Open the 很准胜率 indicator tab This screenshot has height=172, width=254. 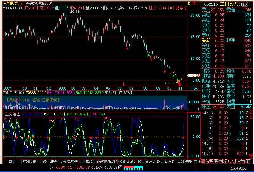(x=50, y=161)
